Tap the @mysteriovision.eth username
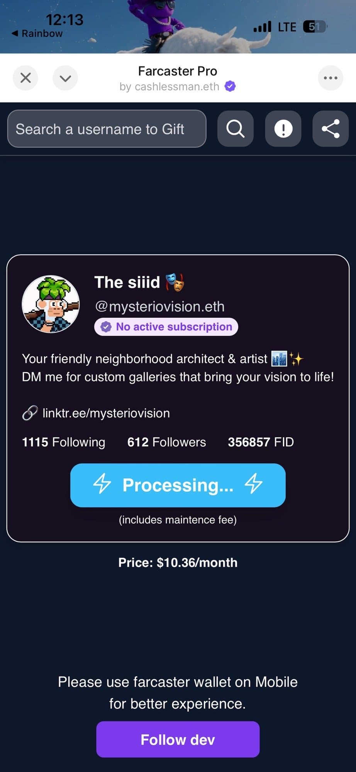The image size is (356, 772). tap(160, 306)
